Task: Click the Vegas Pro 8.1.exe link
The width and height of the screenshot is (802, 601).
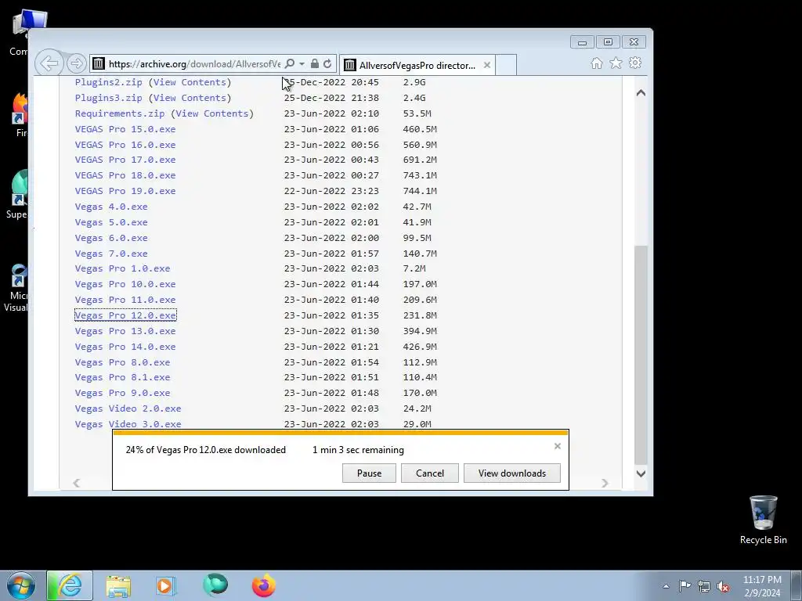Action: [122, 378]
